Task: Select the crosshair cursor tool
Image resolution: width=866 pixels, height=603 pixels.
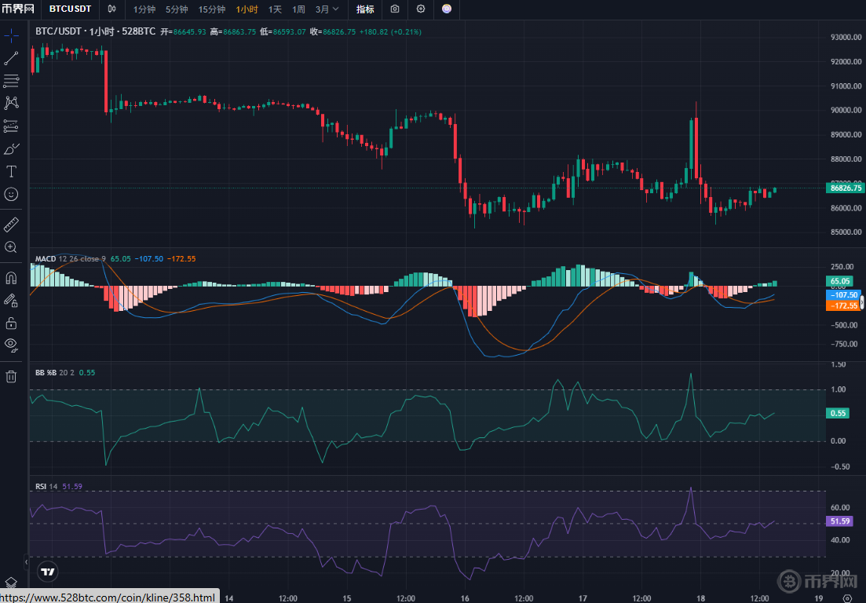Action: (x=11, y=36)
